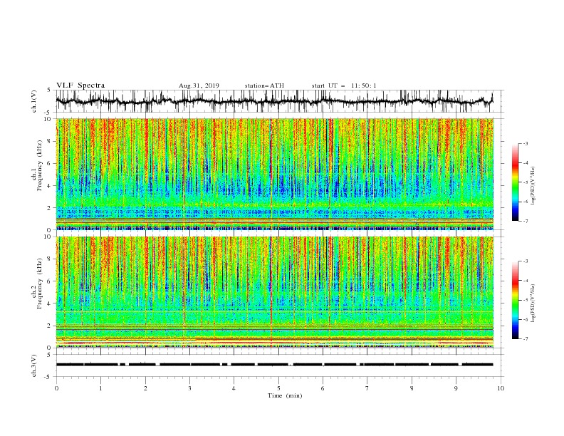Click the "4" kHz tick on ch.2 frequency axis
Viewport: 564px width, 436px height.
(50, 303)
